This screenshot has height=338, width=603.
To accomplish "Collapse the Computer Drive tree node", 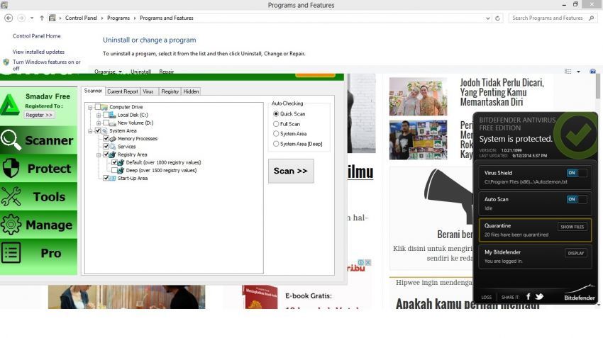I will click(x=90, y=107).
